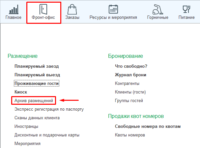Open the Заказы shopping bag icon

[x=72, y=9]
